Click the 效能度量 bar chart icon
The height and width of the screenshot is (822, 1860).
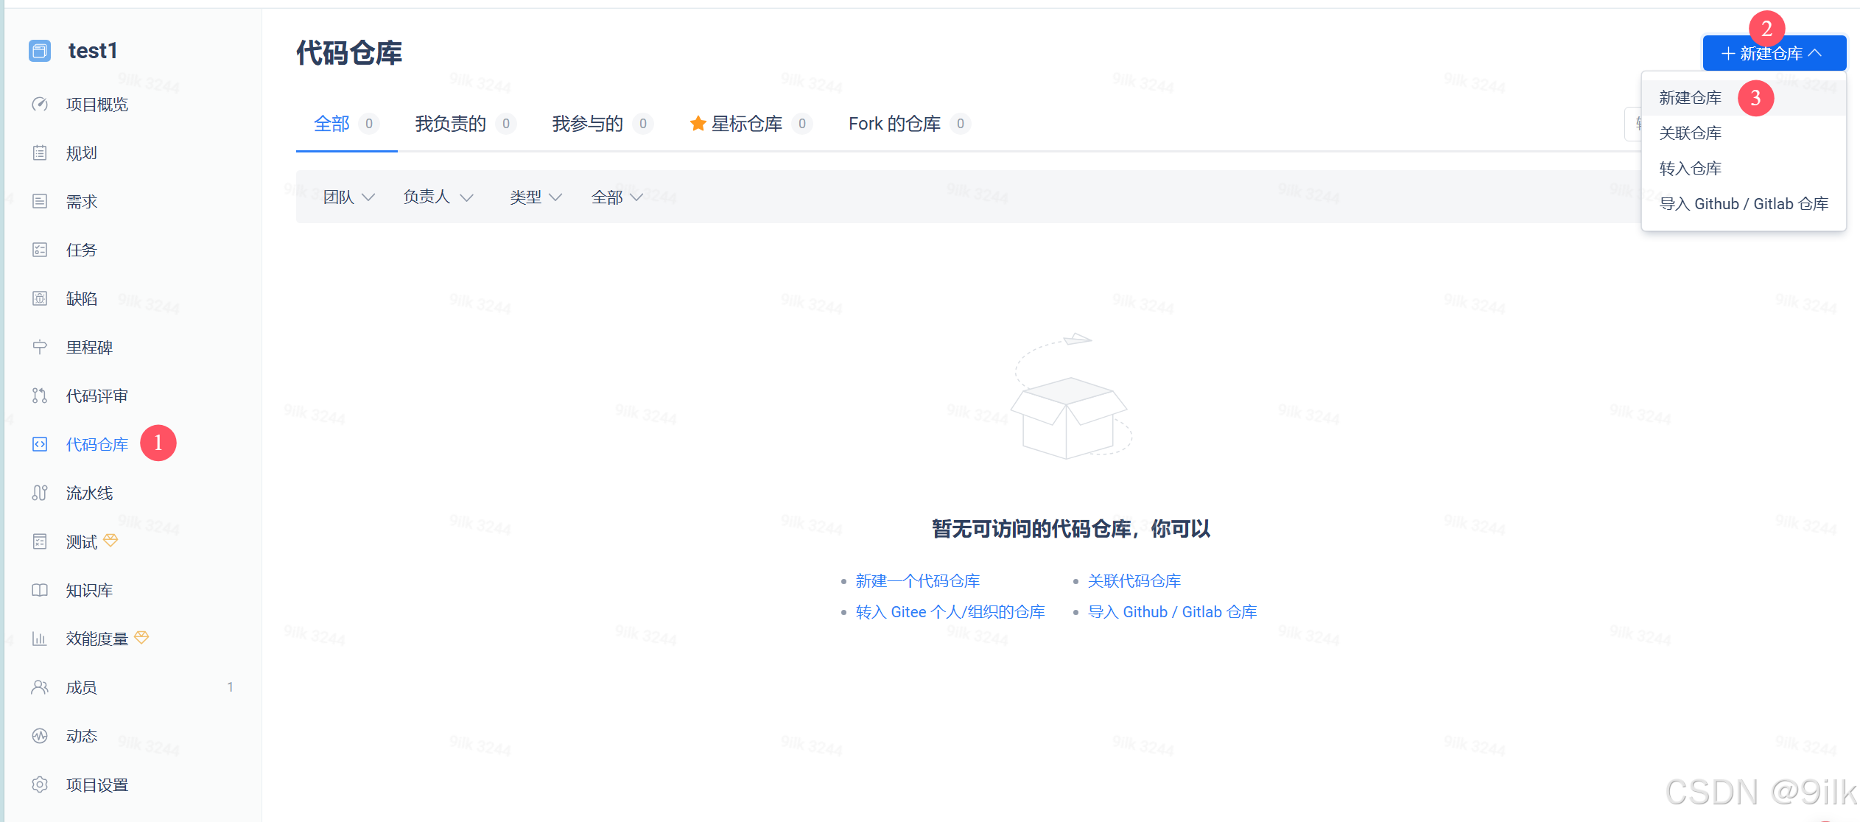click(x=40, y=639)
